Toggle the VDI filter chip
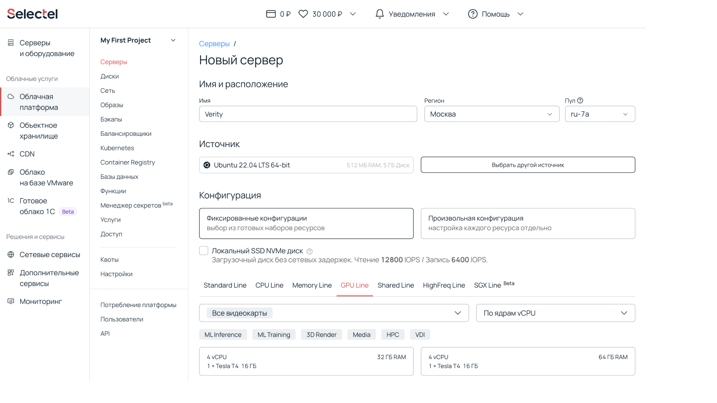The image size is (717, 403). 420,335
